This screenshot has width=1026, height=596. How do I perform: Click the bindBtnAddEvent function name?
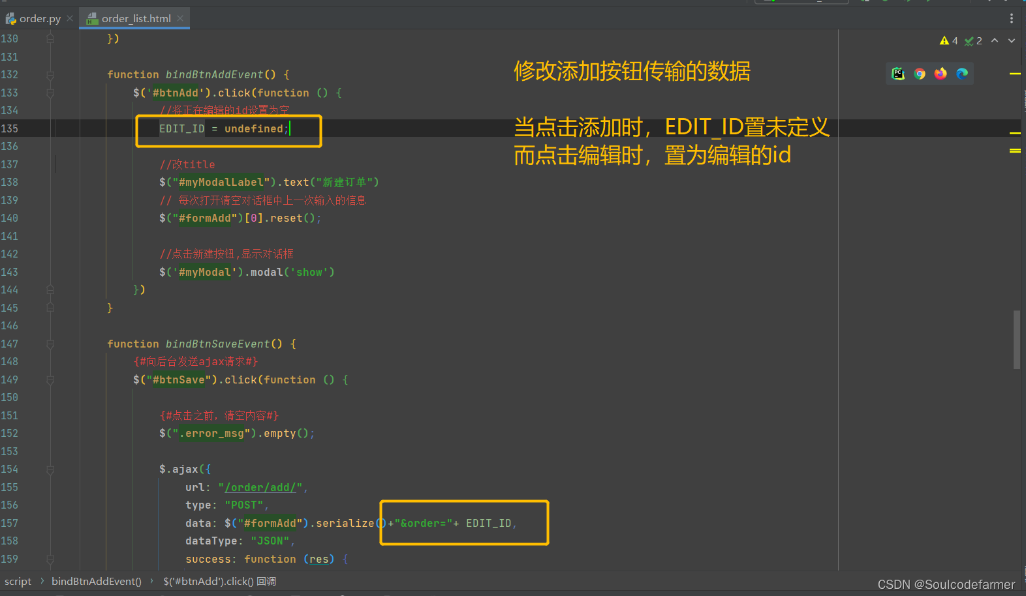(x=214, y=74)
